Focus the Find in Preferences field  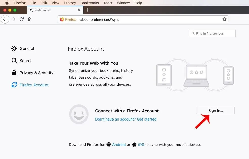click(212, 33)
